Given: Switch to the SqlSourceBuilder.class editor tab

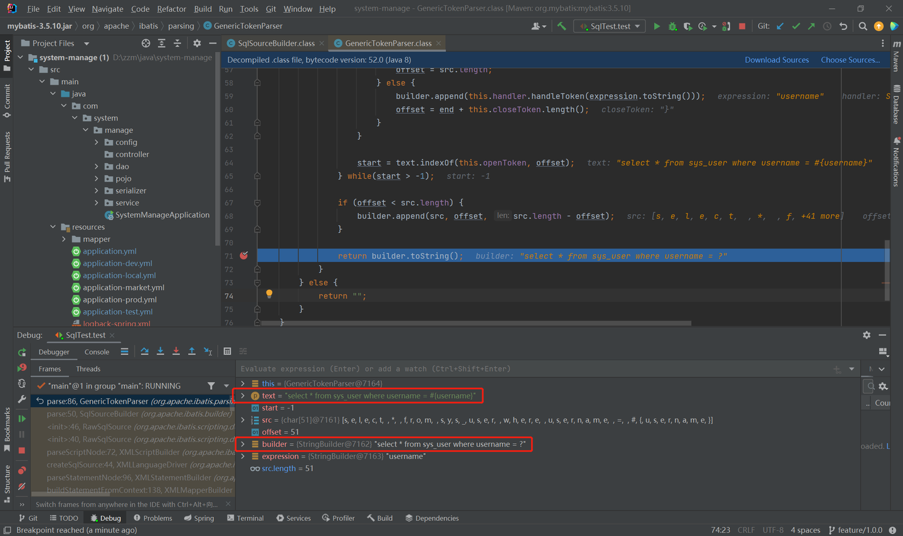Looking at the screenshot, I should coord(276,43).
